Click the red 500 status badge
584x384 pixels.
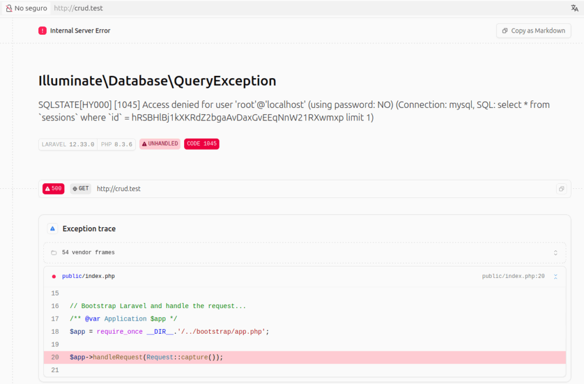tap(53, 189)
